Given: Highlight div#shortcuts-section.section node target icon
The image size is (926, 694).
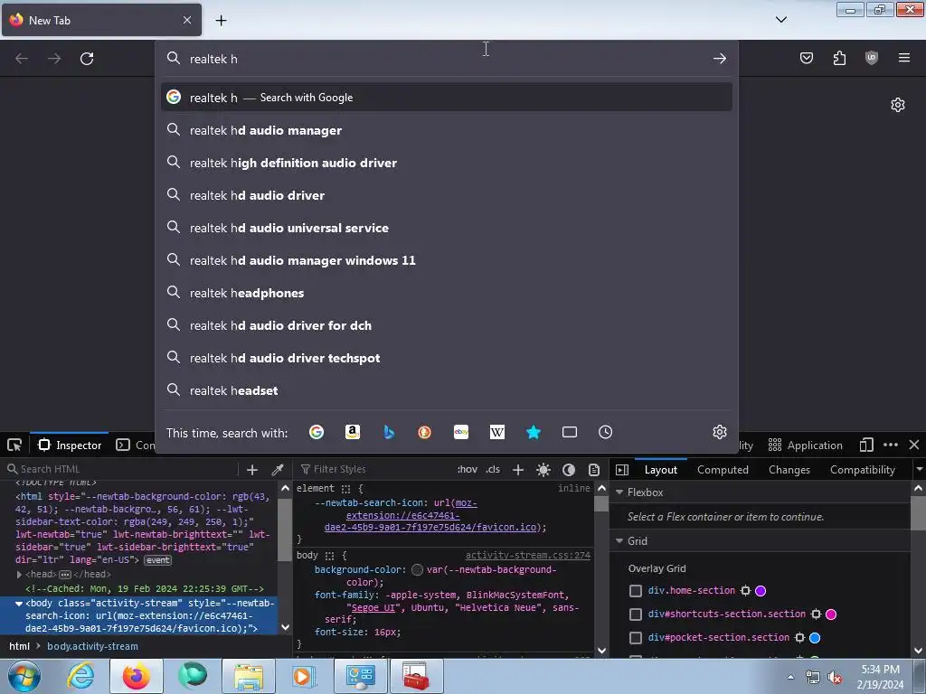Looking at the screenshot, I should tap(817, 614).
